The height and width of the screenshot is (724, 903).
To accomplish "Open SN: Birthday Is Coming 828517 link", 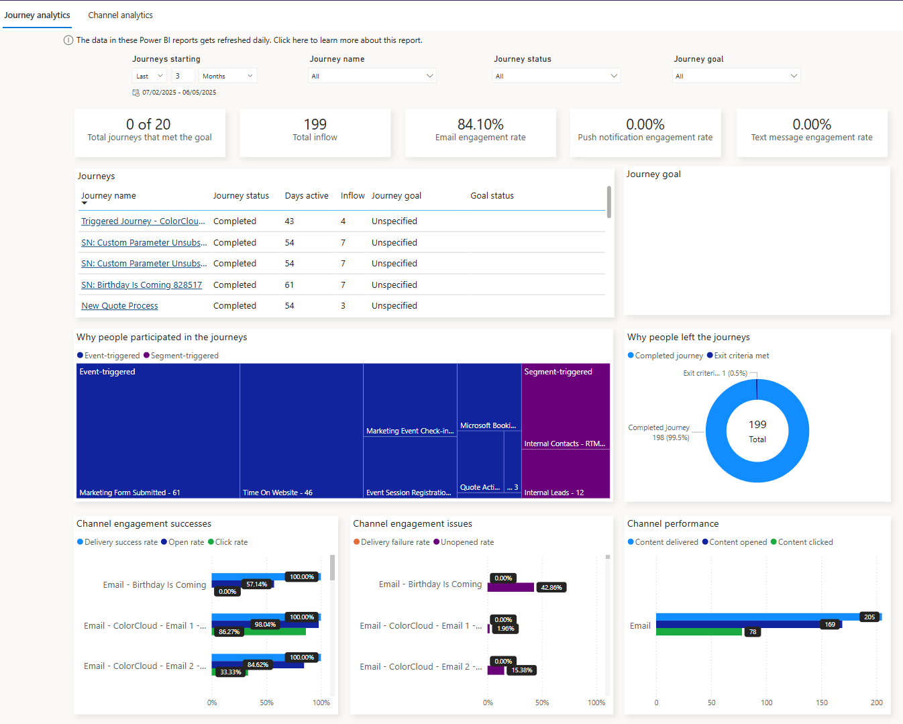I will click(x=142, y=285).
